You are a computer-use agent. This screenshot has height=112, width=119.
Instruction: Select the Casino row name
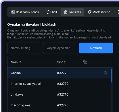point(16,73)
